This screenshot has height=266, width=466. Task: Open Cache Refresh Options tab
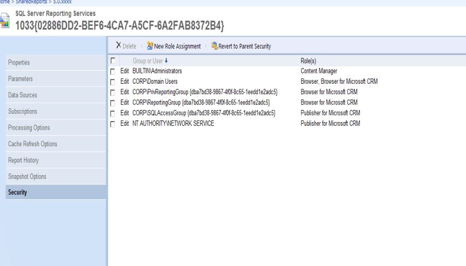pos(32,144)
